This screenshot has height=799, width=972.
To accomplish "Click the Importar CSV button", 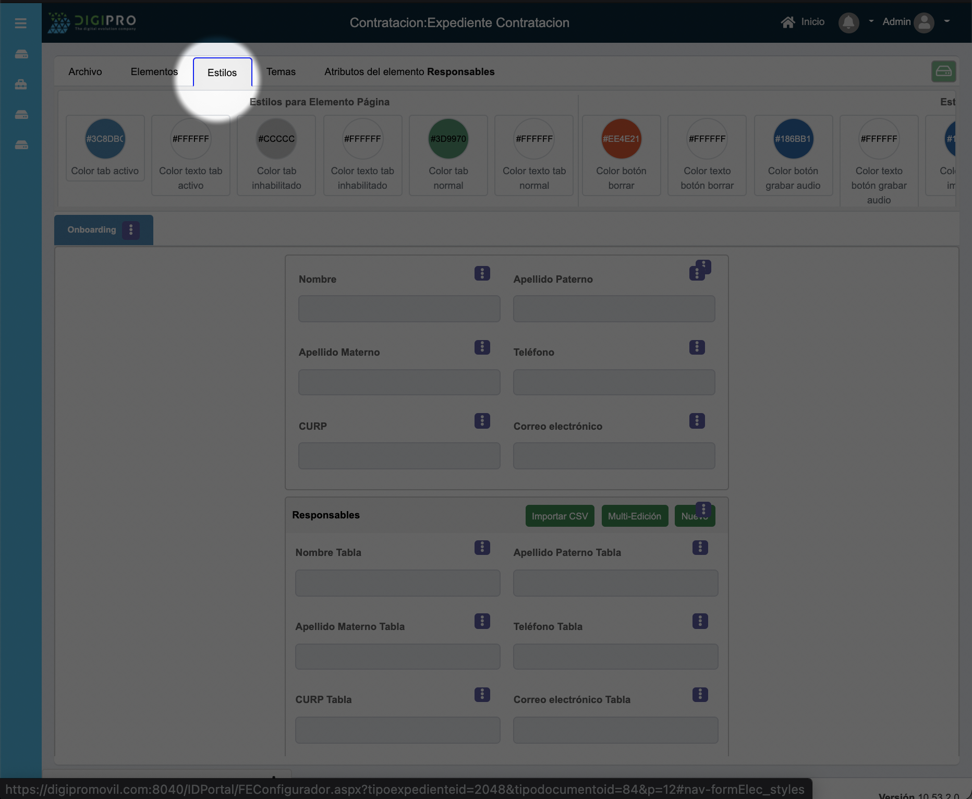I will 560,516.
